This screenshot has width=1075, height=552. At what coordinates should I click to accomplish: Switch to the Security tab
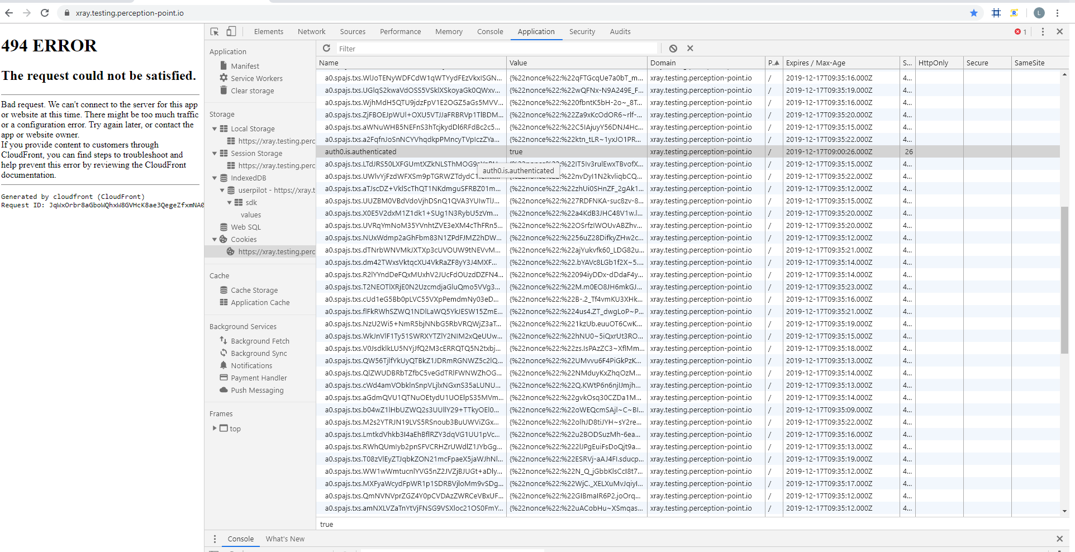tap(582, 32)
